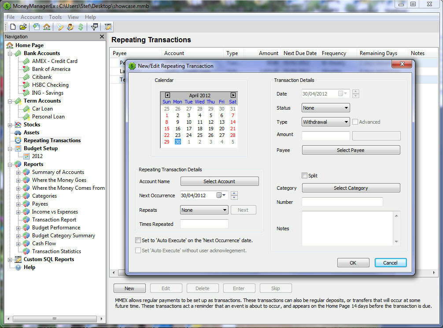Click the Repeating Transactions clock icon
This screenshot has width=443, height=328.
pos(18,140)
